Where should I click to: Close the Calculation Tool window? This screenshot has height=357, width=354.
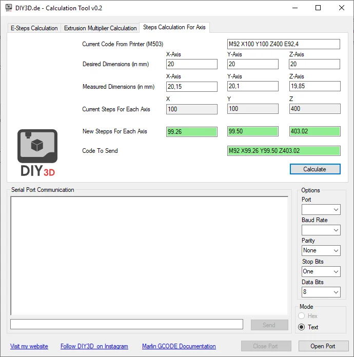pyautogui.click(x=342, y=8)
